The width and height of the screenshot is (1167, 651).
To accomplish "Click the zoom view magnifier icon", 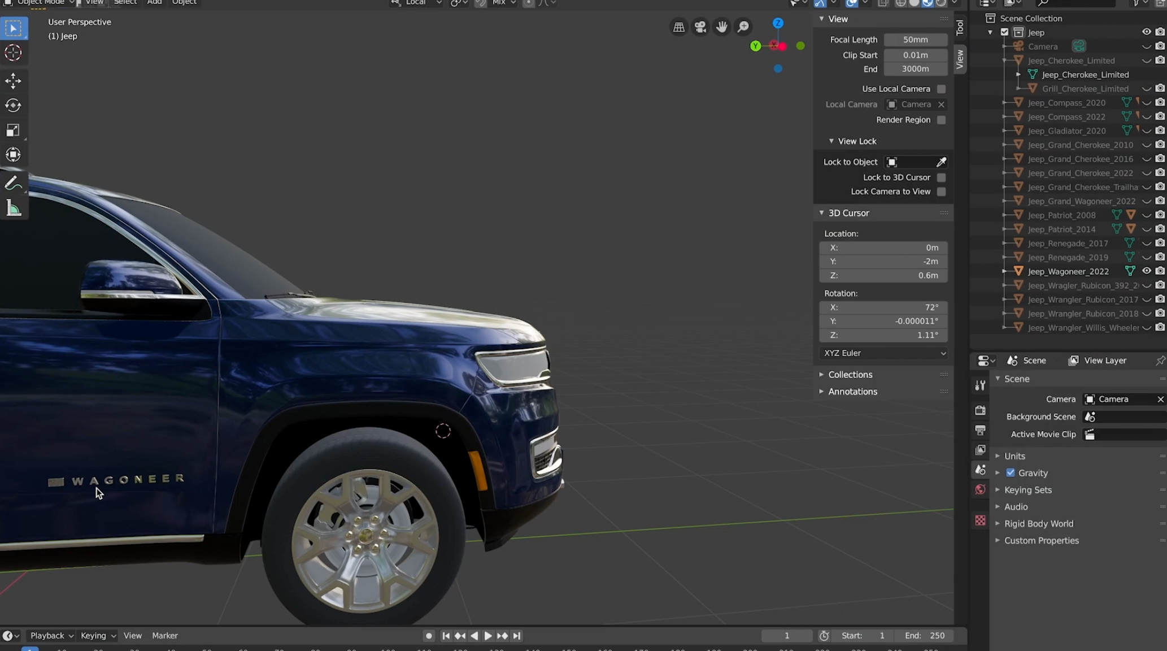I will click(x=743, y=27).
